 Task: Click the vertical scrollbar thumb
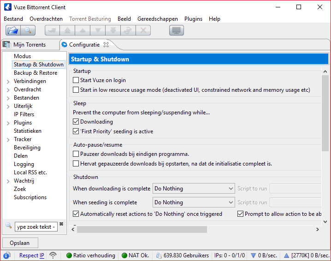click(325, 113)
